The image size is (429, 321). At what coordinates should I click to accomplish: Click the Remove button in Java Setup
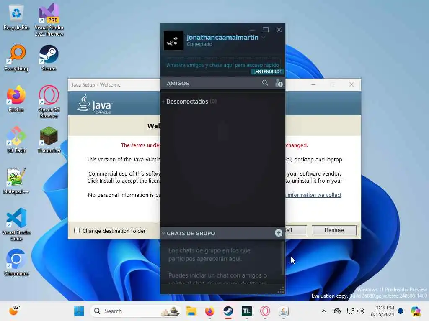point(334,230)
